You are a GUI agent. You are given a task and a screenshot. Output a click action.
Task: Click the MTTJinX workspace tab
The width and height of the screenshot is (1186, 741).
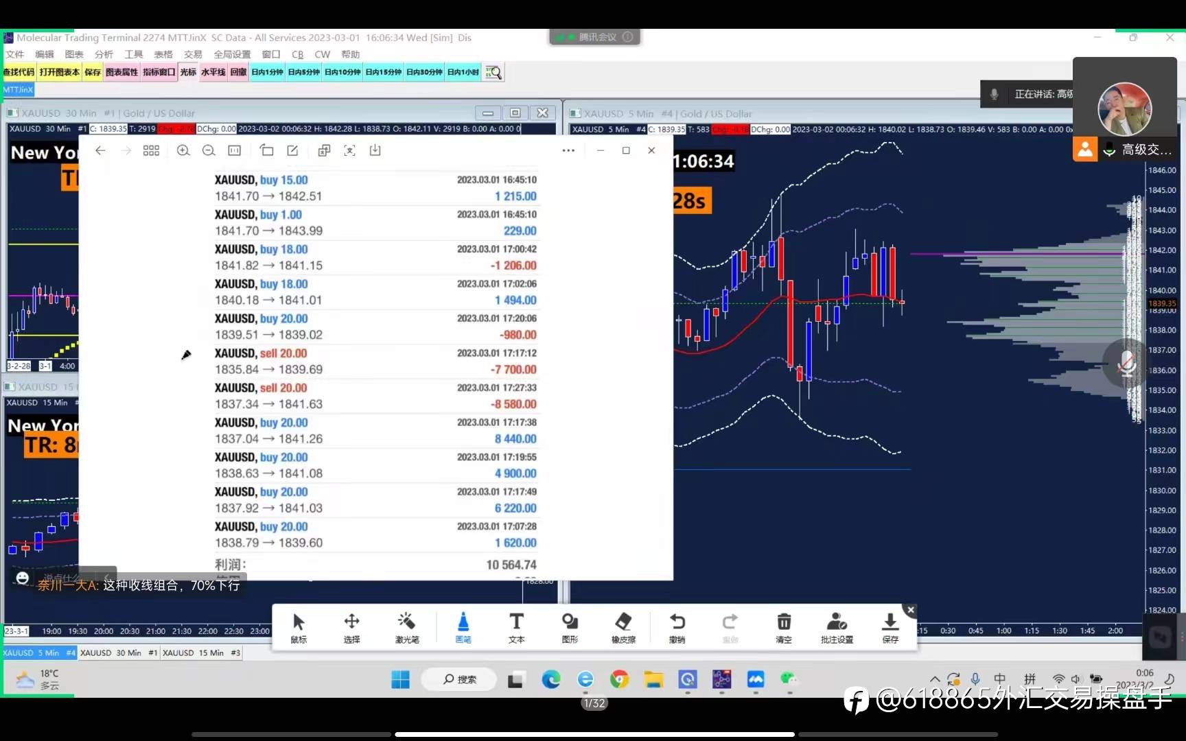coord(18,90)
